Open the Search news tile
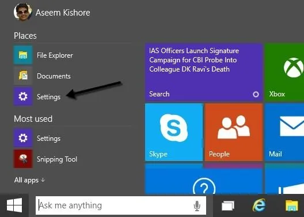This screenshot has height=217, width=304. (204, 72)
